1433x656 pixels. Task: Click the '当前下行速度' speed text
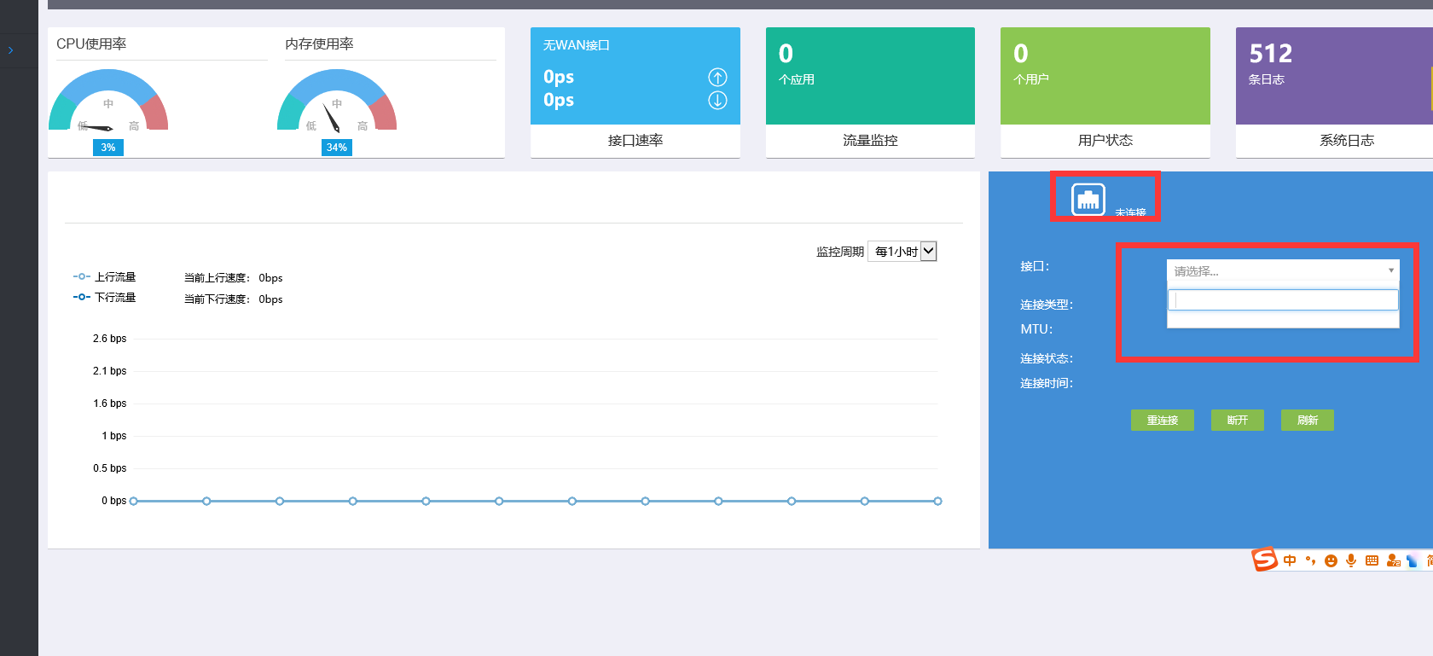pyautogui.click(x=234, y=299)
